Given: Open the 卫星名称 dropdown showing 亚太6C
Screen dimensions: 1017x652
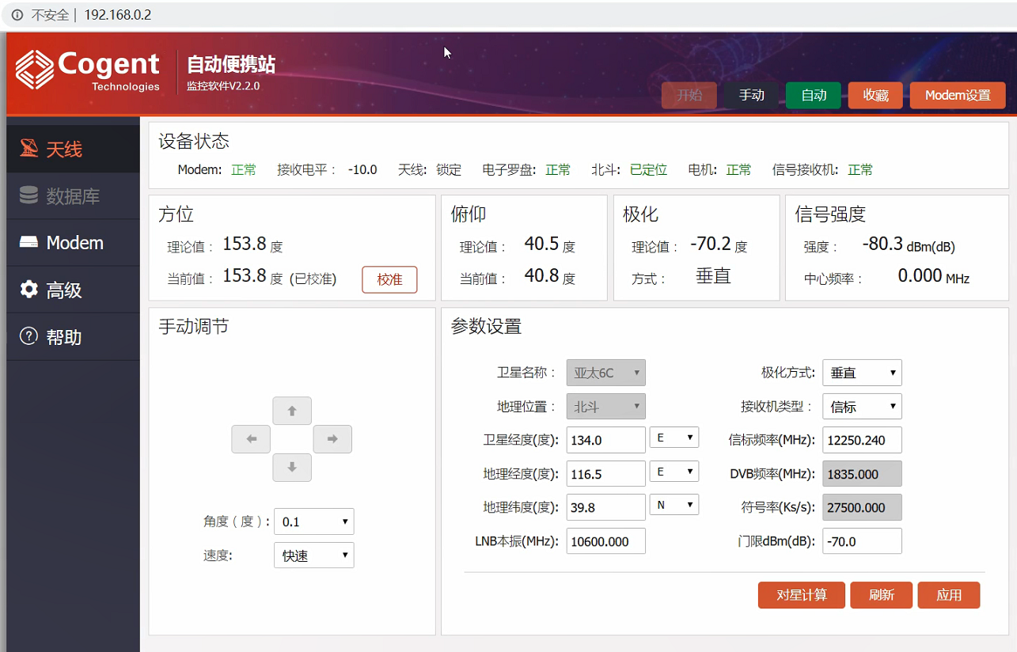Looking at the screenshot, I should (606, 373).
